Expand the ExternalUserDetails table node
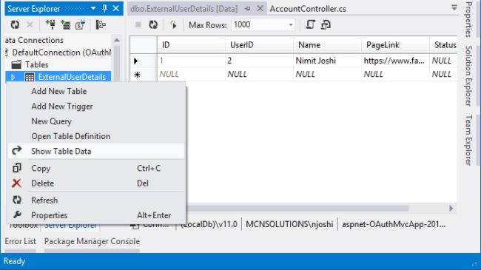 tap(13, 77)
